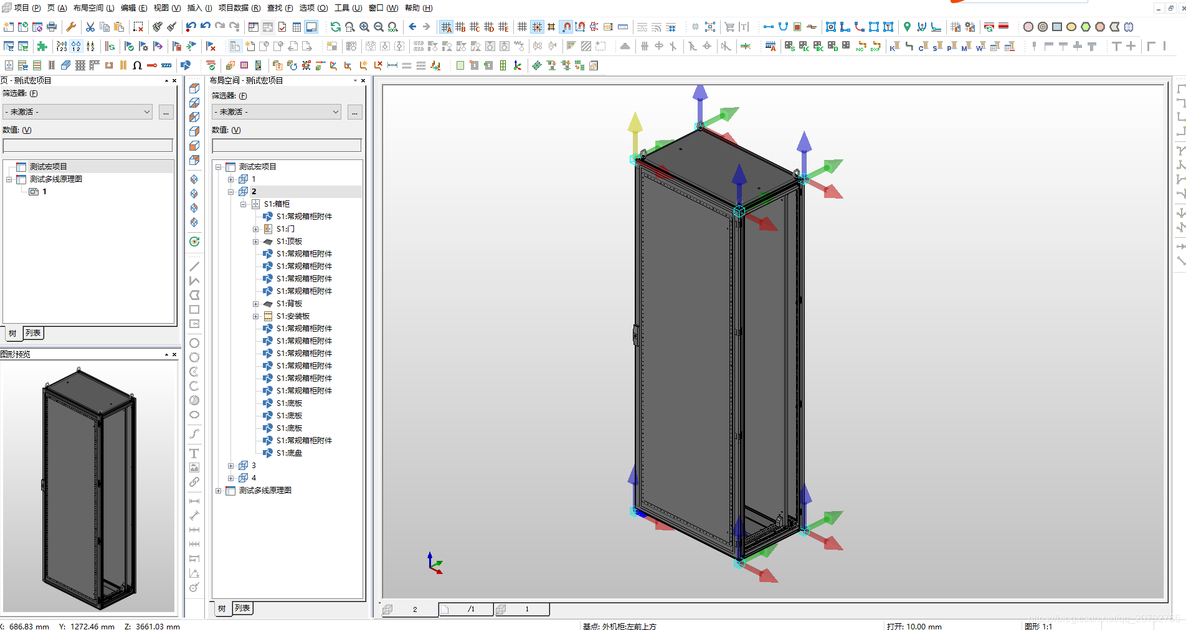
Task: Switch to 列表 tab in layout space panel
Action: point(242,608)
